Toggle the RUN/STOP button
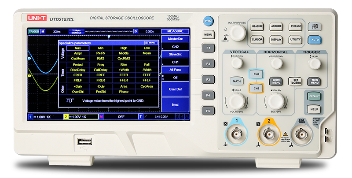 click(x=315, y=26)
